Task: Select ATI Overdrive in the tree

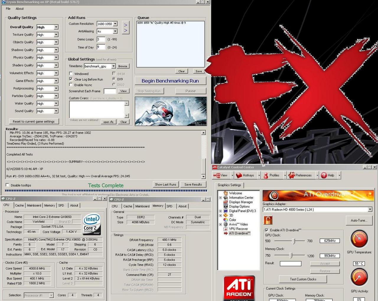Action: click(239, 233)
